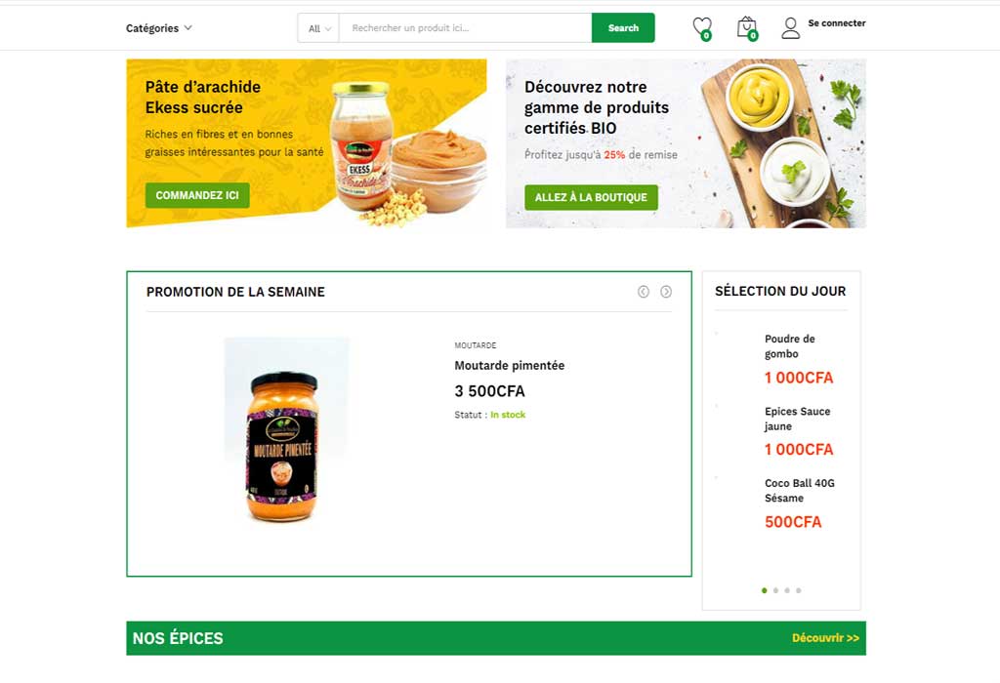1000x683 pixels.
Task: Click the user account icon
Action: 791,28
